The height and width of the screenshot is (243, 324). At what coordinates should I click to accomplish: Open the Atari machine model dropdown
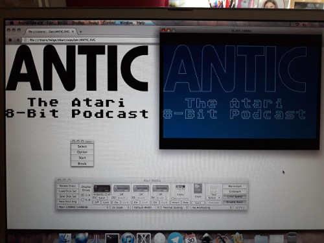tap(83, 207)
